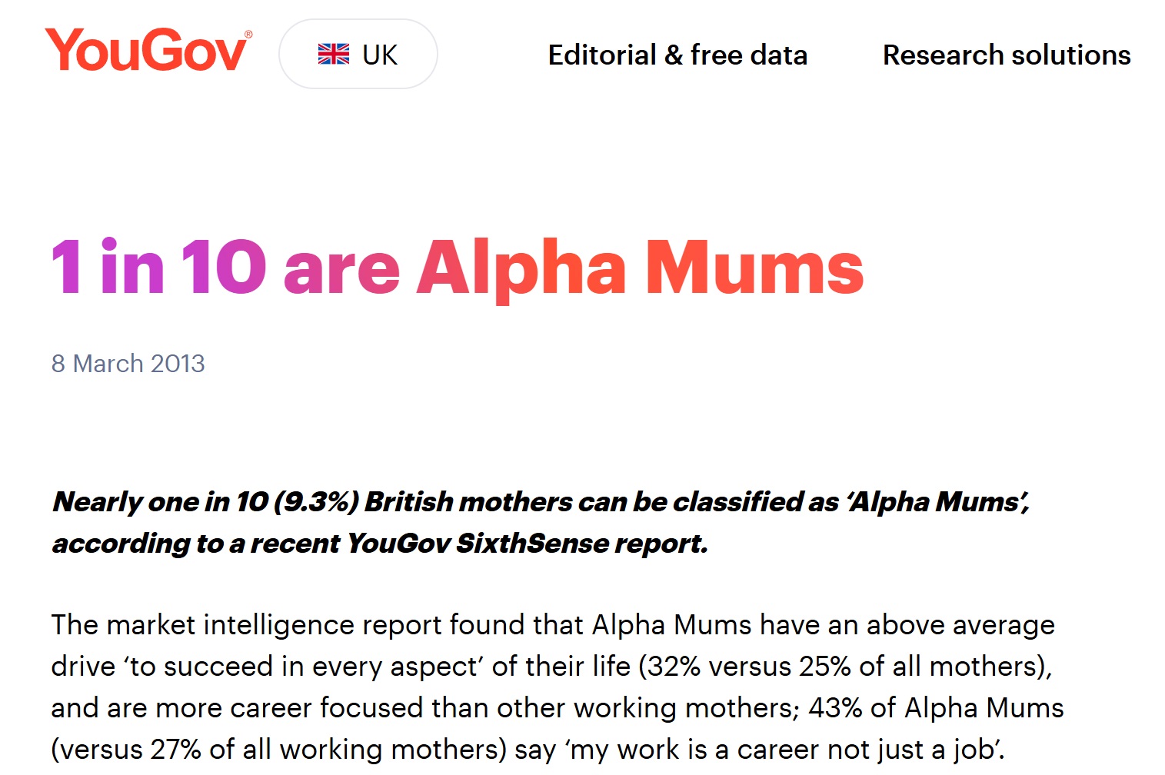
Task: Click the 'UK' country label text
Action: click(x=380, y=55)
